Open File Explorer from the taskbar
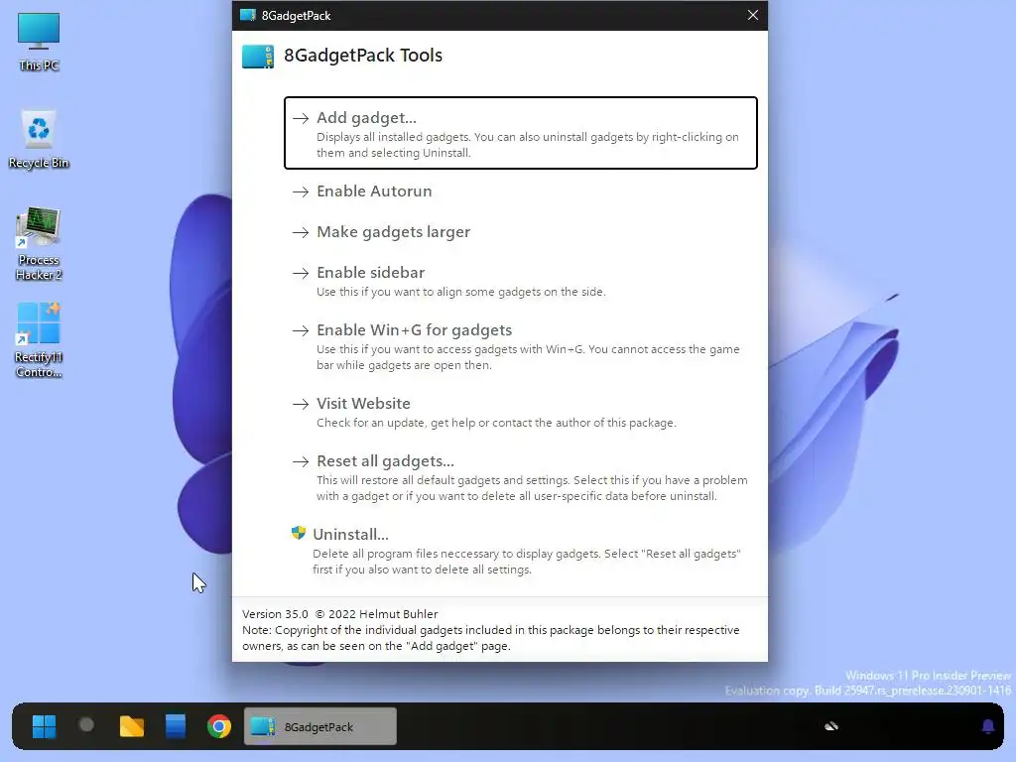Viewport: 1016px width, 762px height. [x=132, y=726]
